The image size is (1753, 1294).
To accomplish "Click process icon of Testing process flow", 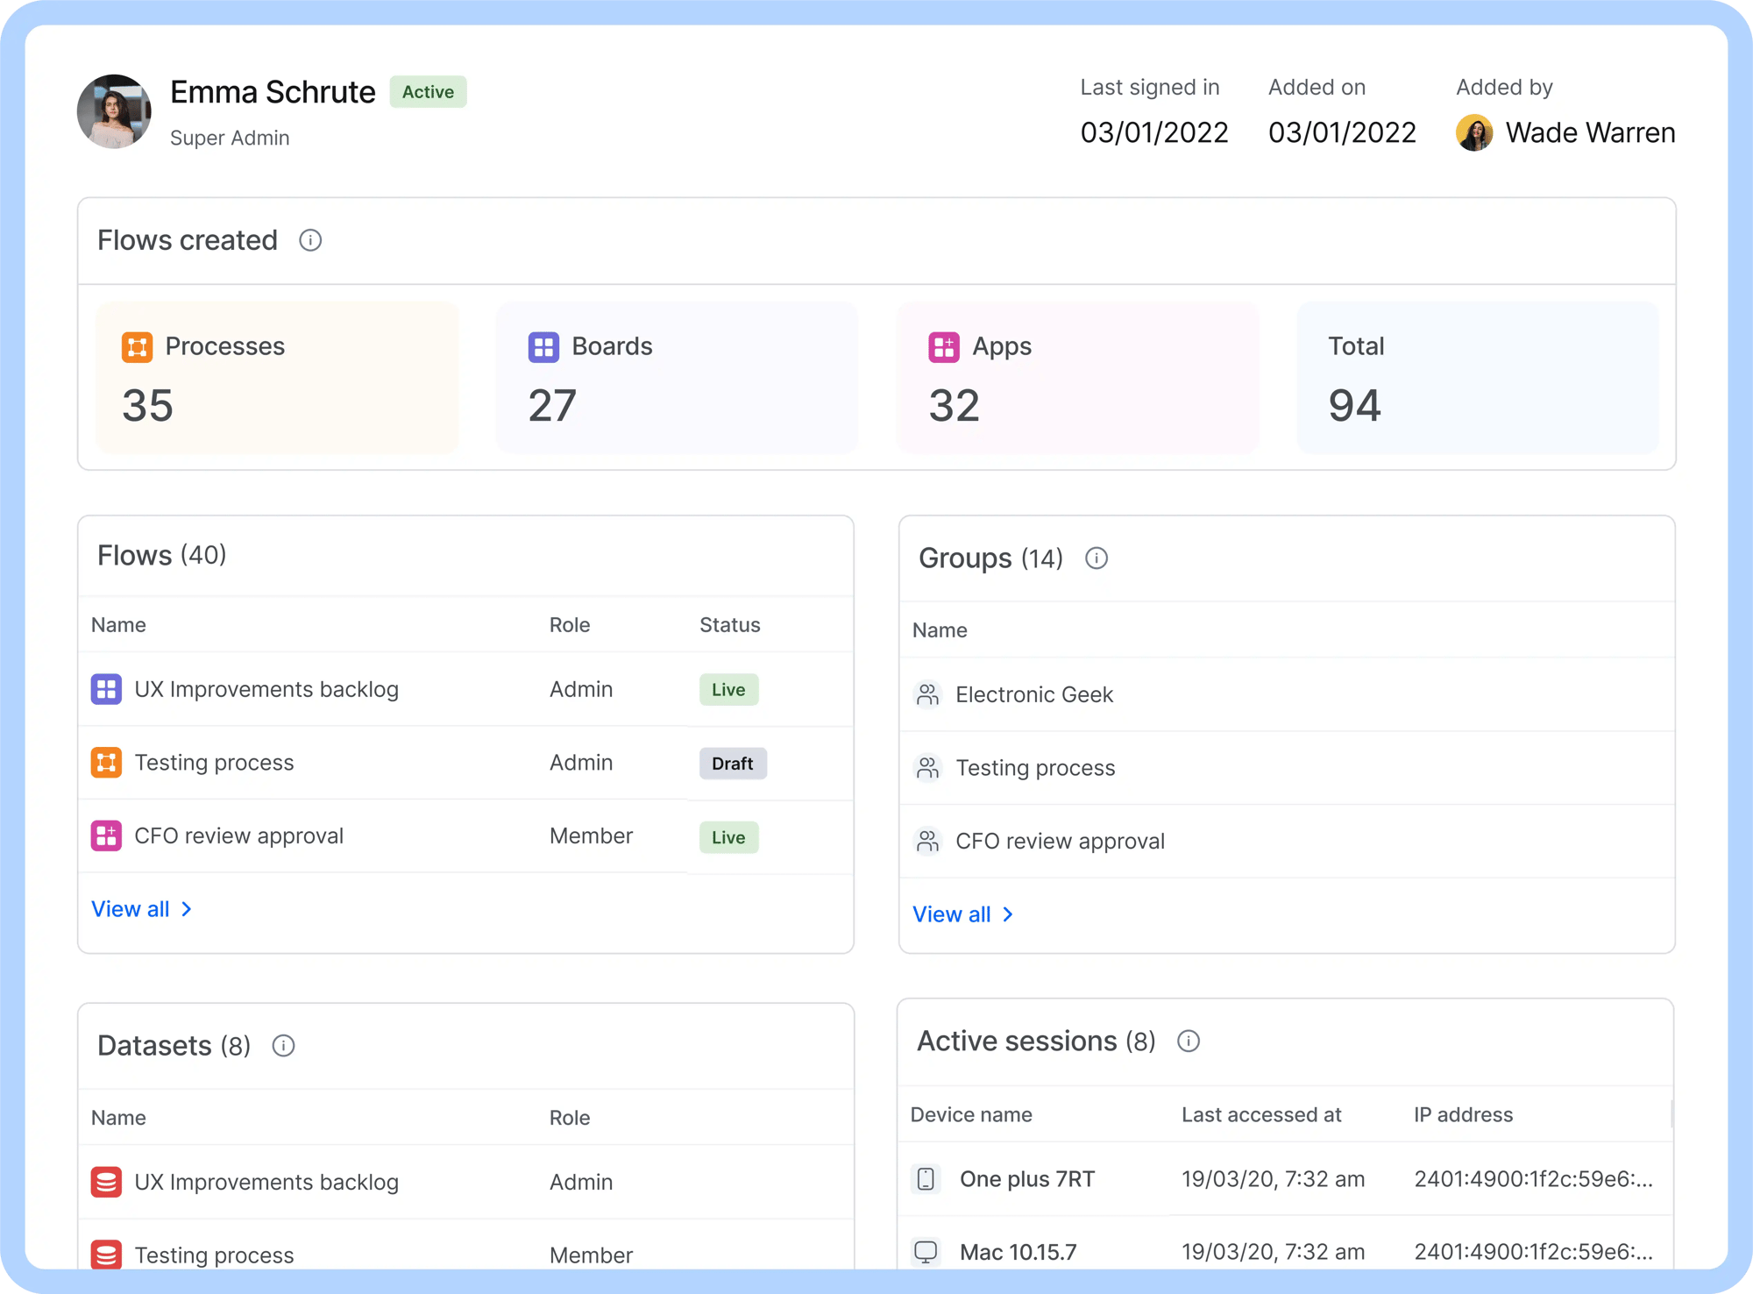I will [x=106, y=763].
